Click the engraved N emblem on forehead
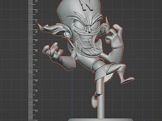 point(86,5)
